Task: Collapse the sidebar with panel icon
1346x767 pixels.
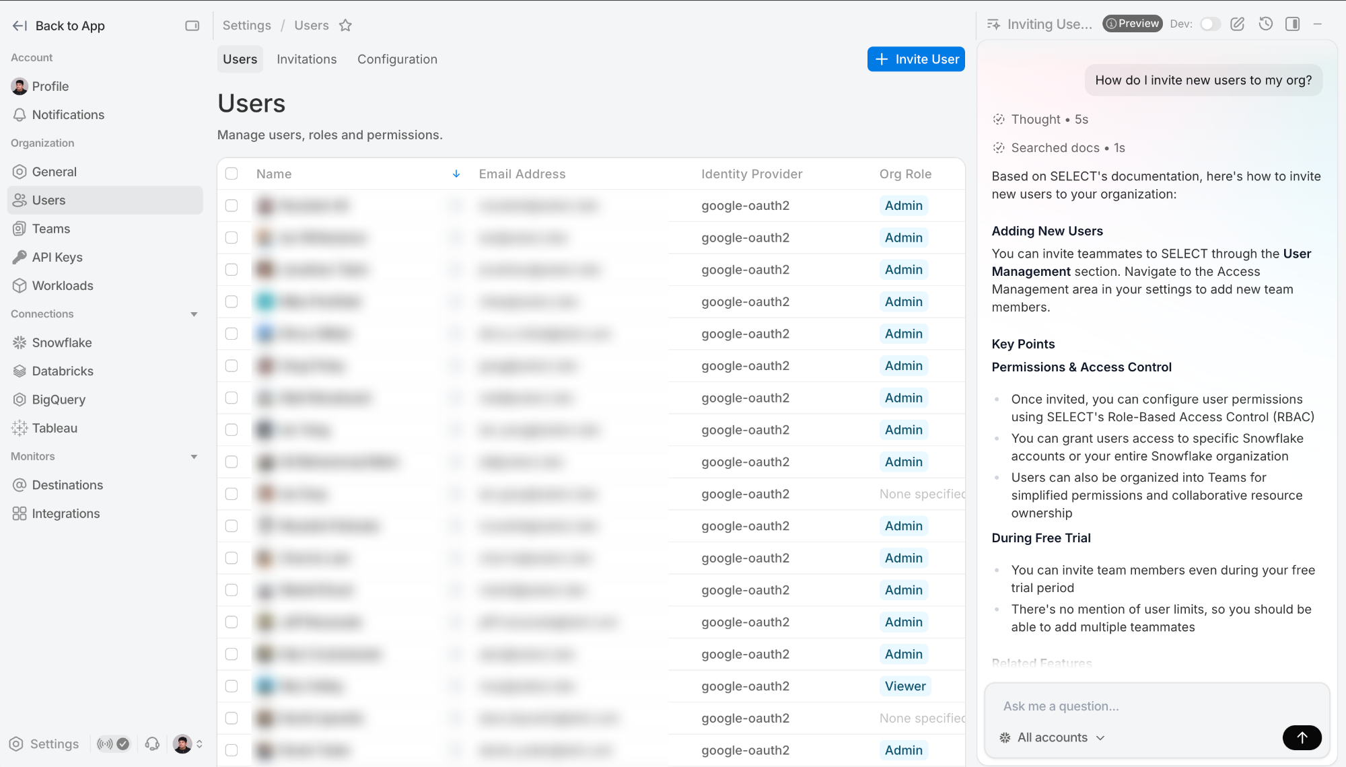Action: point(192,26)
